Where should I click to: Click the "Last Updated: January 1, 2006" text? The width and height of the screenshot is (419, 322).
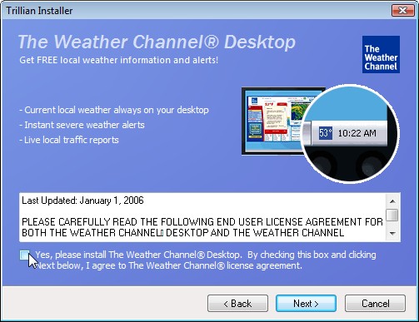82,201
